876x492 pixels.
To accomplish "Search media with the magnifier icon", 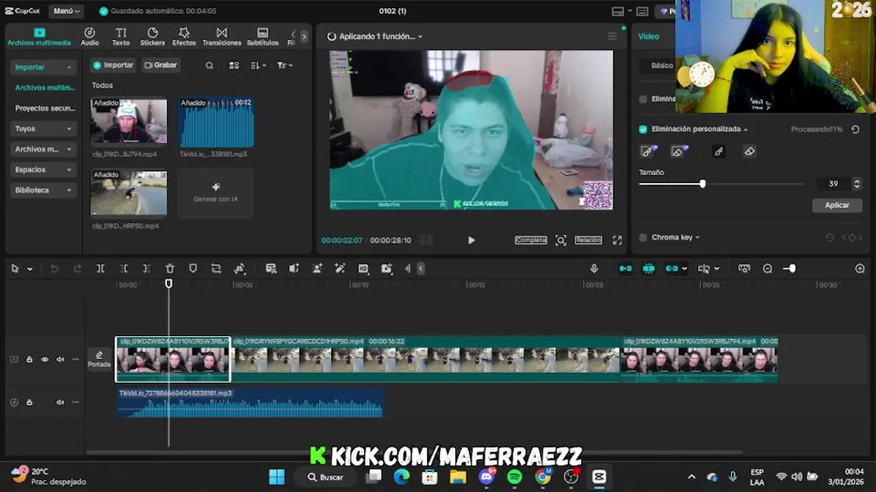I will 209,66.
